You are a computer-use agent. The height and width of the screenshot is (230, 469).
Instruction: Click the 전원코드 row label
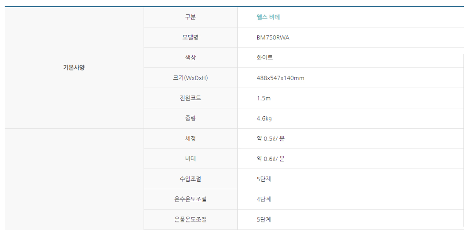coord(190,98)
